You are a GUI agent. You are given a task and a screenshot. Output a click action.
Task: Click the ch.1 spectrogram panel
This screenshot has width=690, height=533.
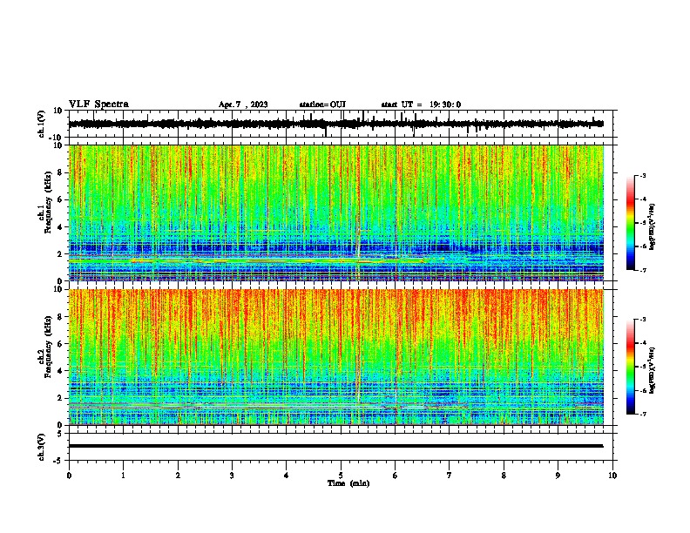pyautogui.click(x=335, y=213)
